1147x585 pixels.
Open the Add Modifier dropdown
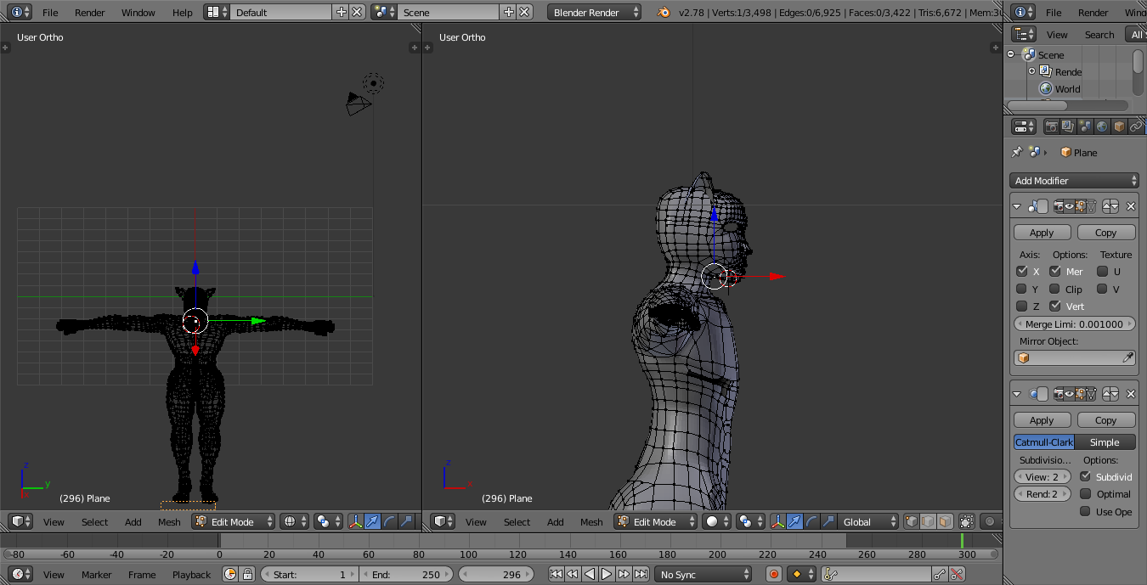tap(1075, 181)
